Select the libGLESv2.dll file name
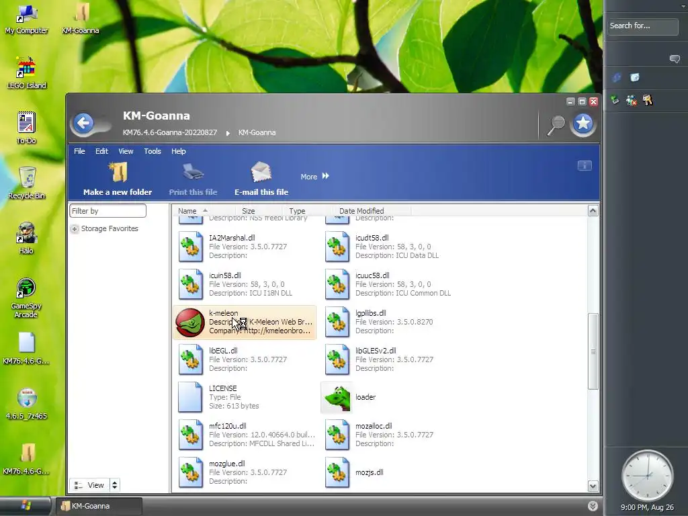 point(376,351)
